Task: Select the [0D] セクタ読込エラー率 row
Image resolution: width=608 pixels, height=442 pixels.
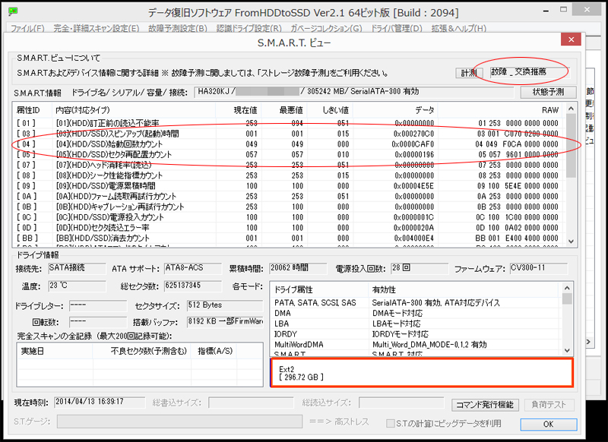Action: [290, 228]
